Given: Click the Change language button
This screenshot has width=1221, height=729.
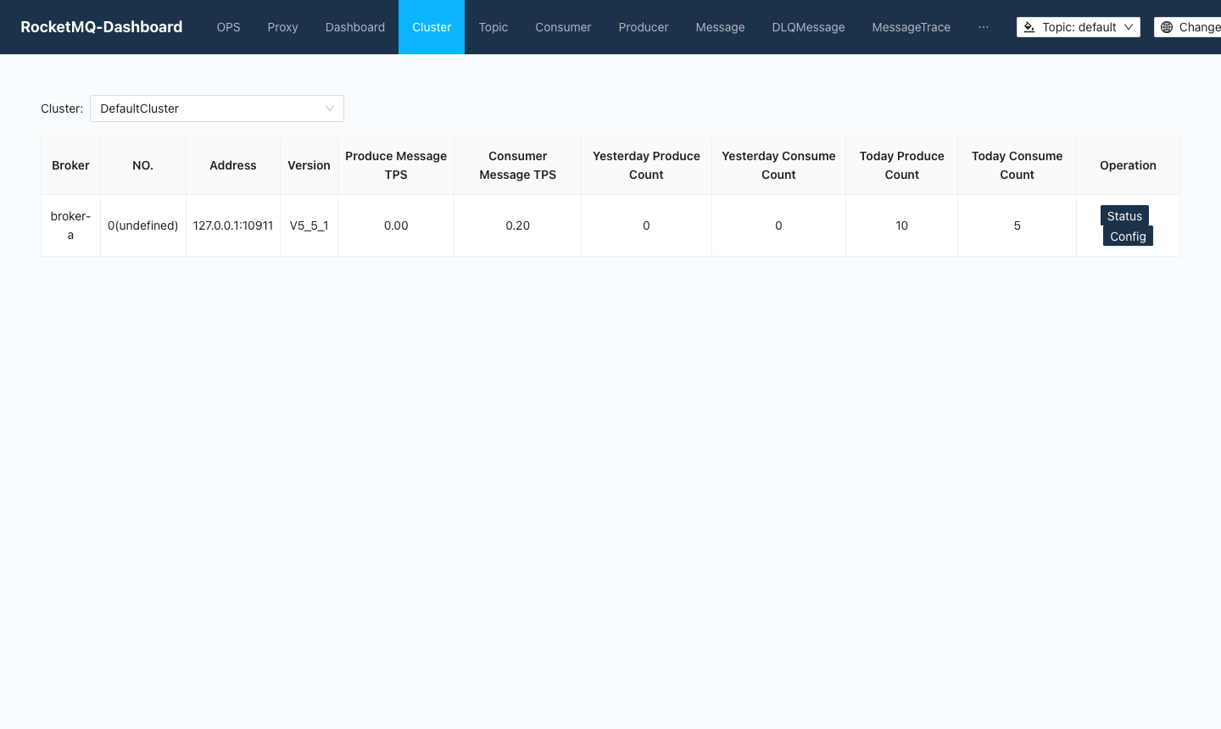Looking at the screenshot, I should coord(1188,27).
